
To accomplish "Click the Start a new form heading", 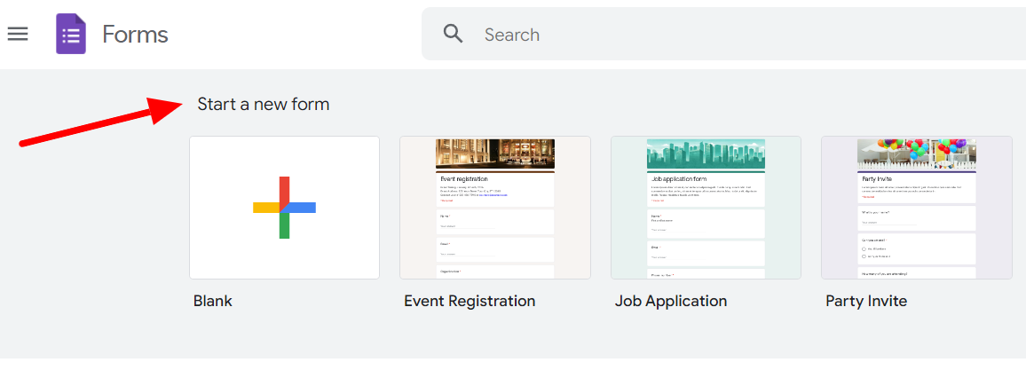I will tap(264, 104).
